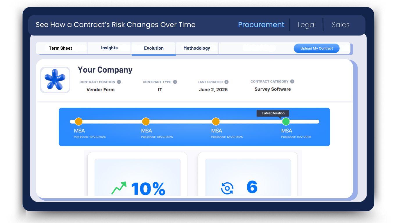397x223 pixels.
Task: Select the Evolution tab
Action: click(x=153, y=48)
